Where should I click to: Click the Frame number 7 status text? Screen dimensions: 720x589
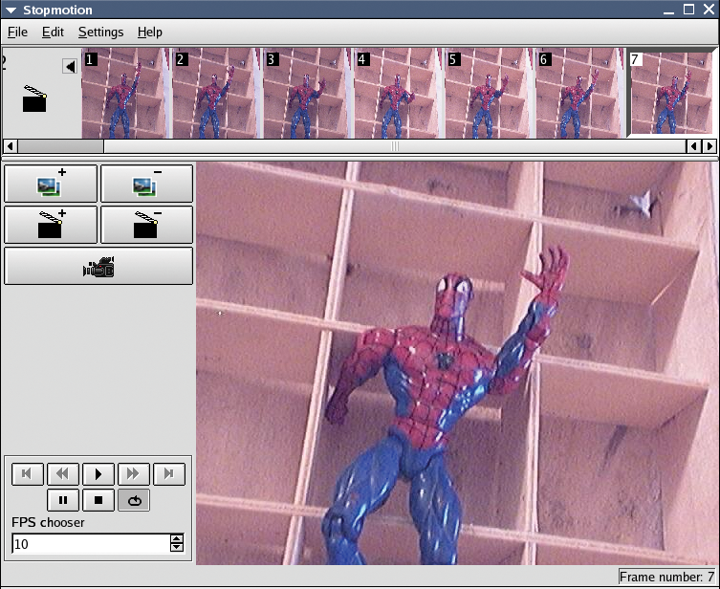(666, 577)
